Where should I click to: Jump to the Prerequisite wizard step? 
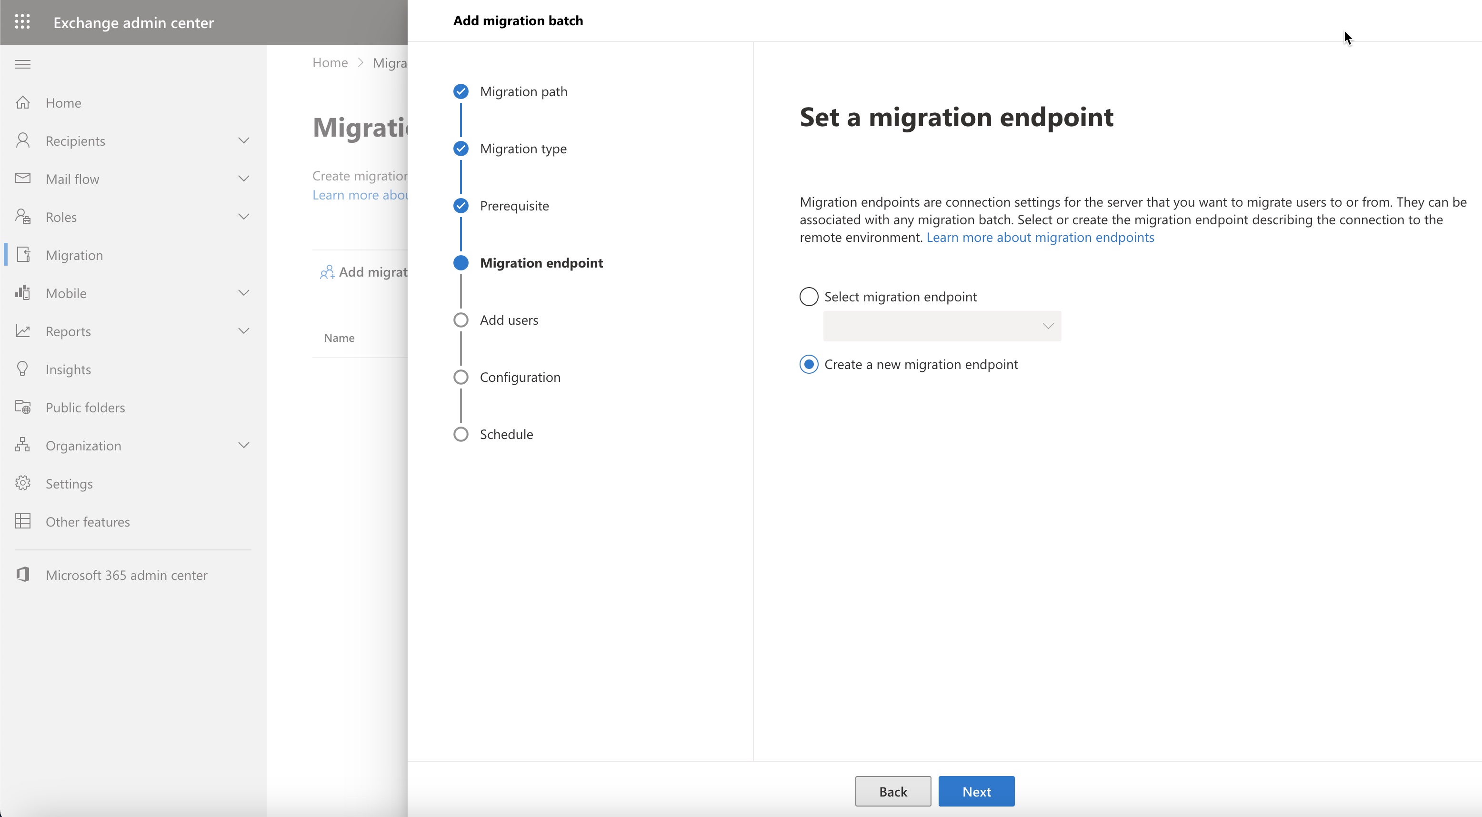(514, 205)
